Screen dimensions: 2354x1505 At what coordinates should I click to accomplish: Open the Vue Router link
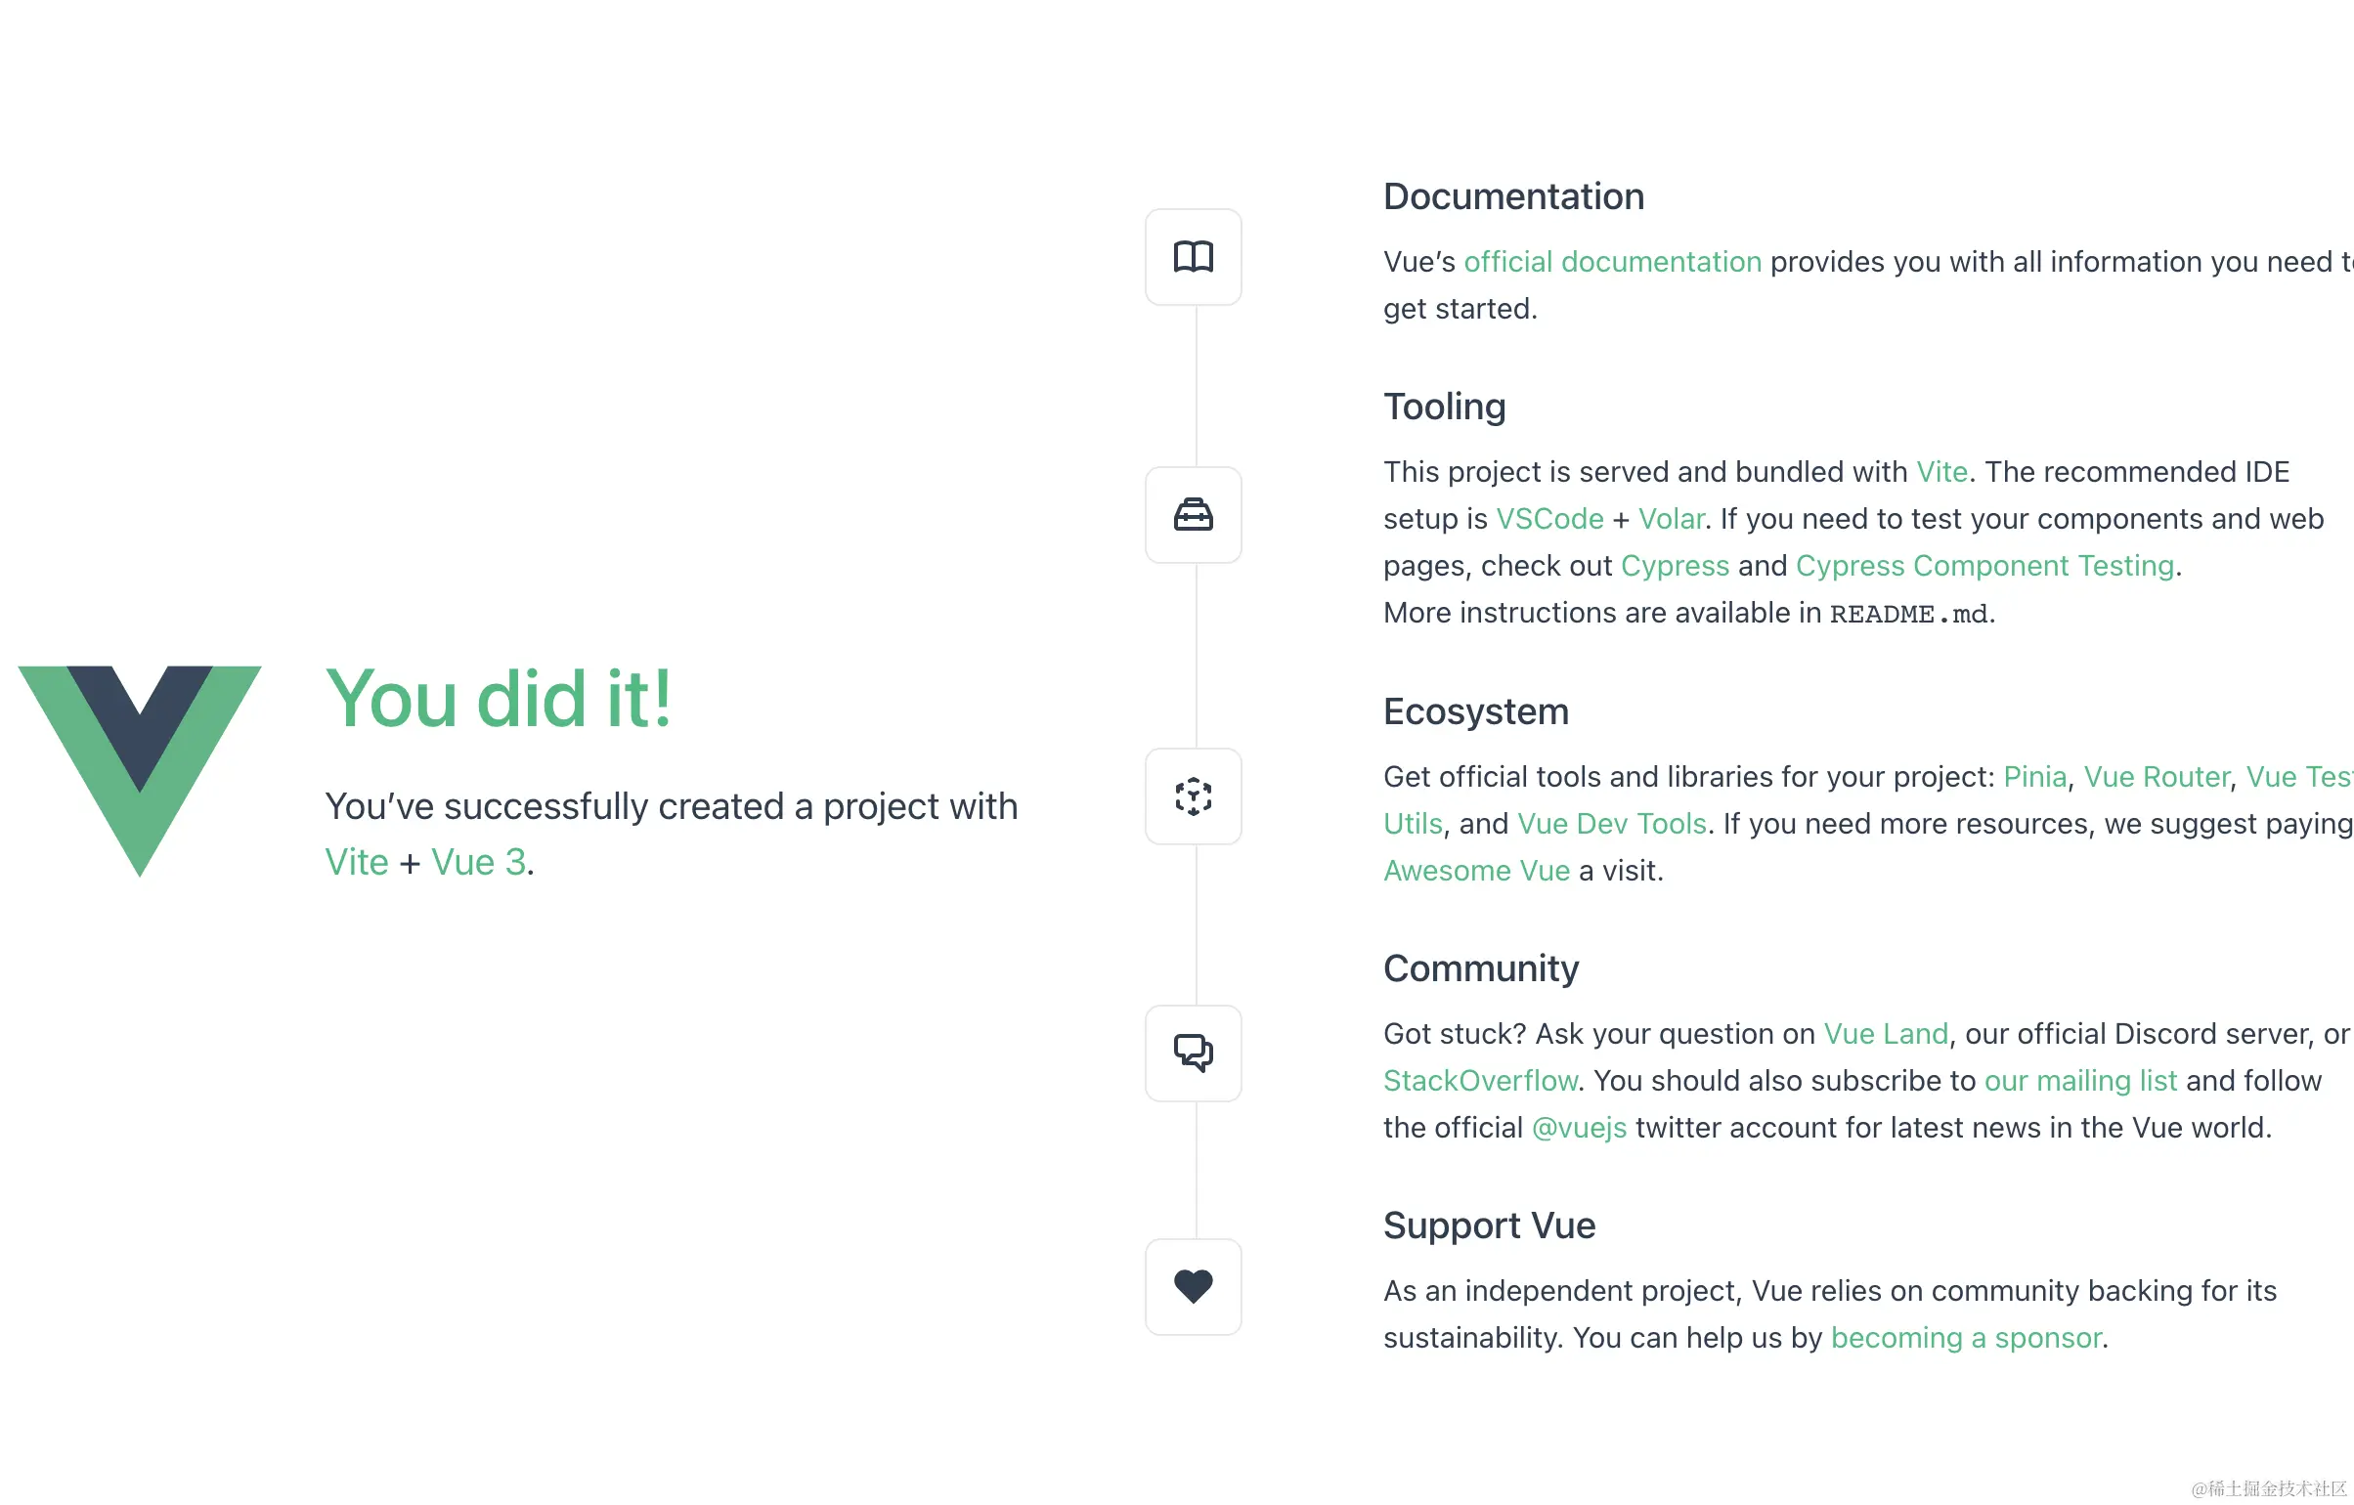pos(2157,777)
